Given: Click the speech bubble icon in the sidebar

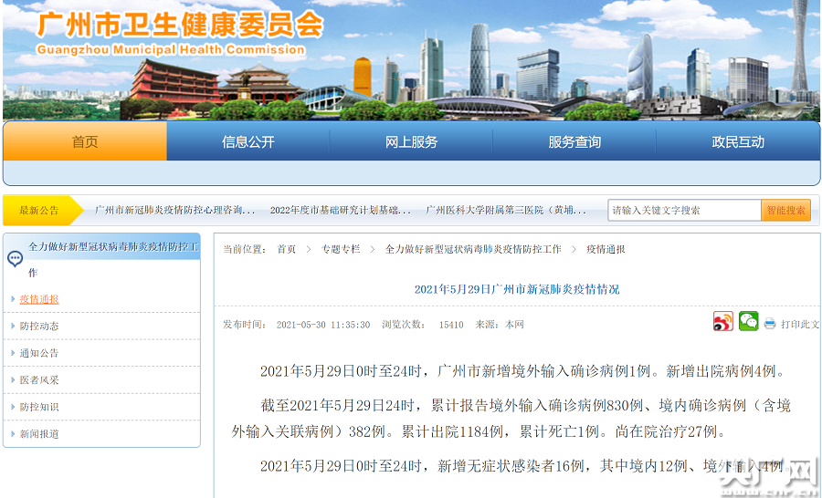Looking at the screenshot, I should (x=15, y=259).
